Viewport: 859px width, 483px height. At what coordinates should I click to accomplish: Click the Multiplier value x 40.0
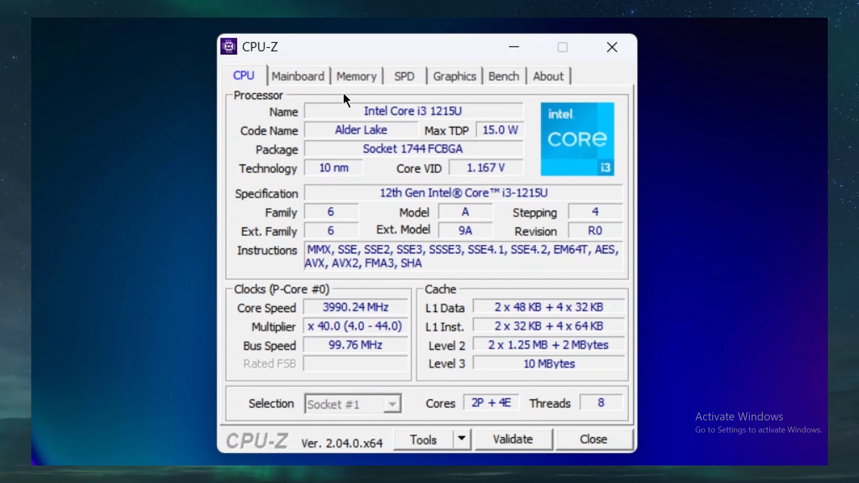click(x=356, y=326)
